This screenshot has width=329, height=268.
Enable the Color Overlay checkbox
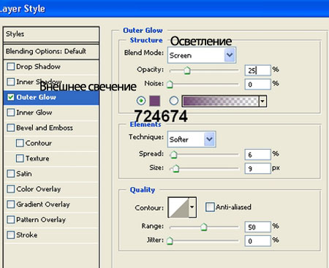pyautogui.click(x=11, y=189)
